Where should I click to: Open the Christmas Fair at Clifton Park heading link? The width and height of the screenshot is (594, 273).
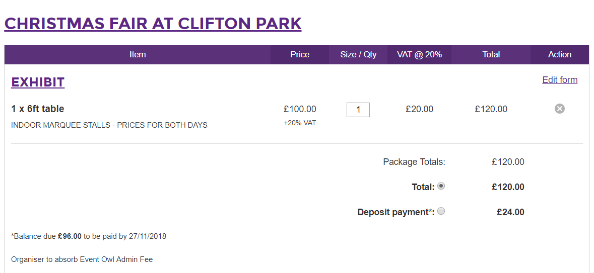point(153,24)
